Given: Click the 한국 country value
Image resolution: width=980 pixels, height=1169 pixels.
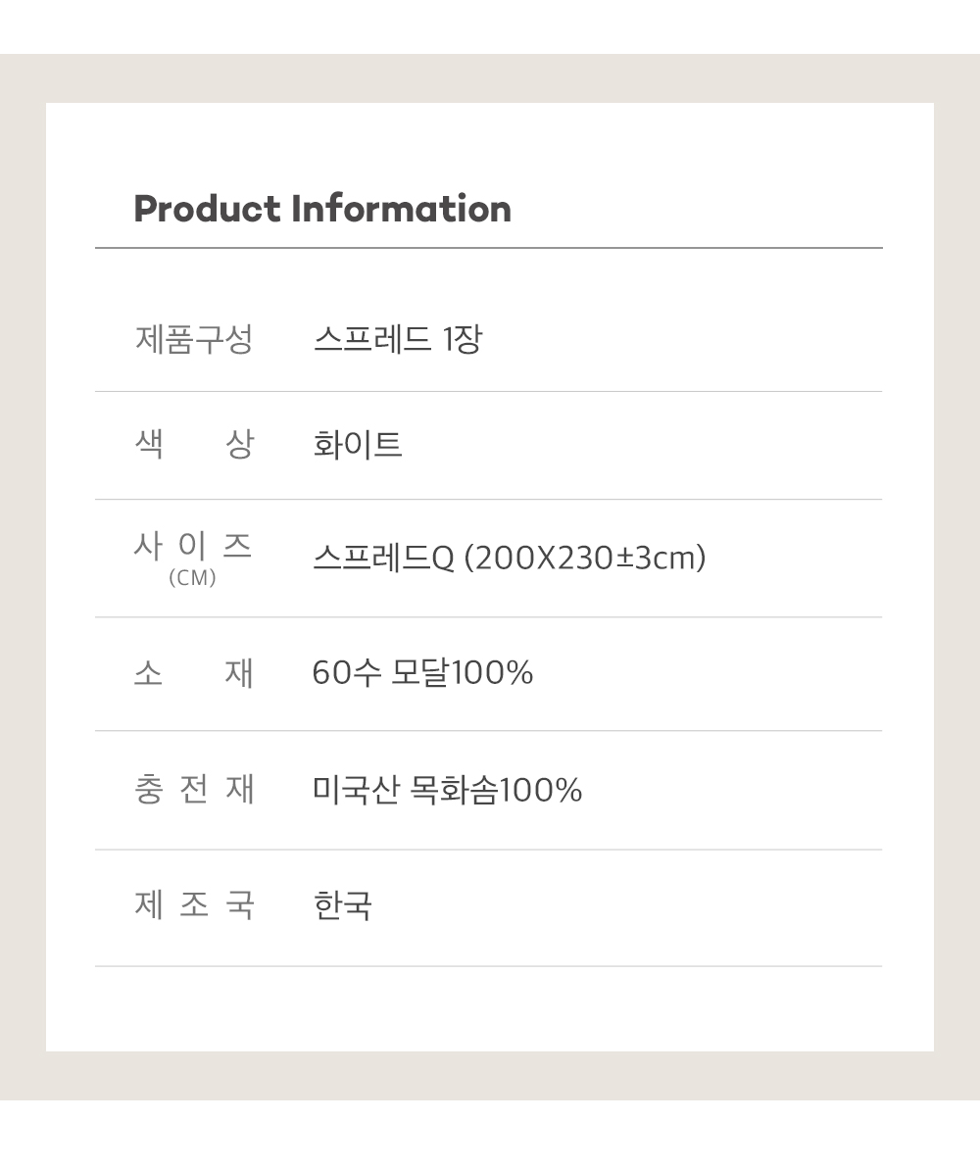Looking at the screenshot, I should pyautogui.click(x=342, y=905).
